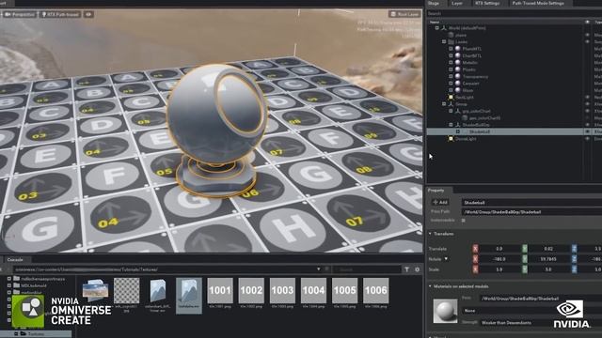Toggle visibility of the plane prim
Image resolution: width=602 pixels, height=338 pixels.
click(587, 35)
